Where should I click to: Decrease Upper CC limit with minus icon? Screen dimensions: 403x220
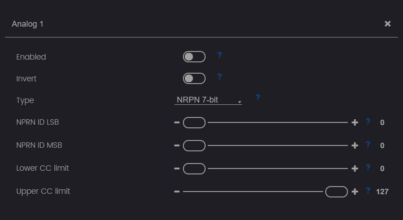tap(177, 192)
